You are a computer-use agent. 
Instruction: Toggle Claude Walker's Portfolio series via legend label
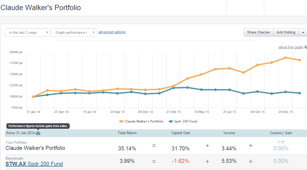pyautogui.click(x=144, y=121)
